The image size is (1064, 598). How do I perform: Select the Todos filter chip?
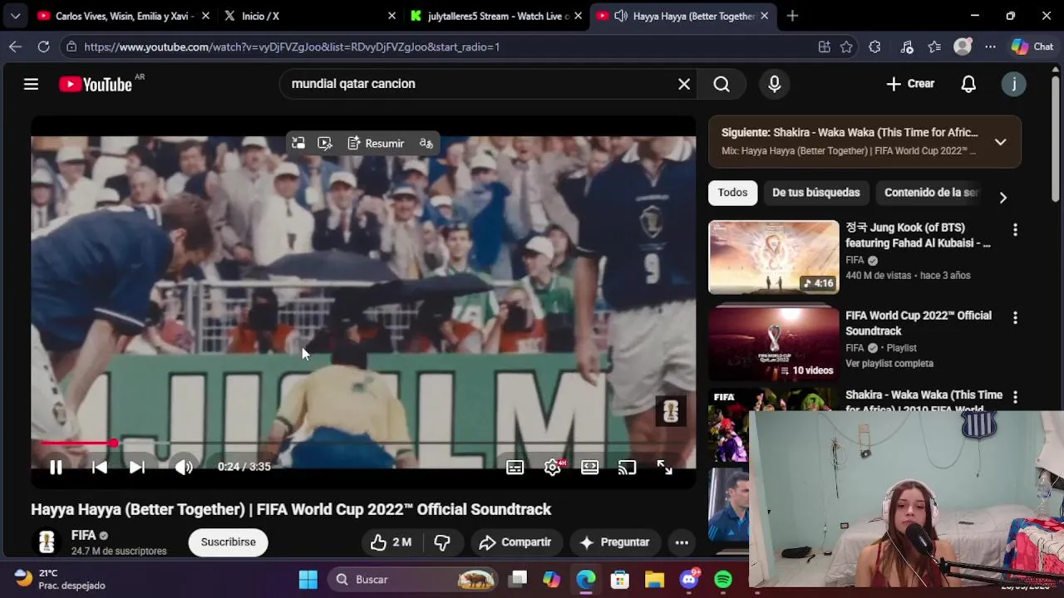coord(732,193)
